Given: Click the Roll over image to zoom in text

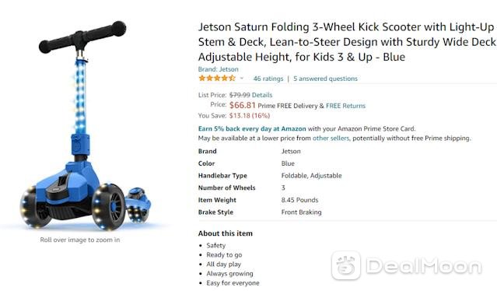Looking at the screenshot, I should [x=80, y=240].
